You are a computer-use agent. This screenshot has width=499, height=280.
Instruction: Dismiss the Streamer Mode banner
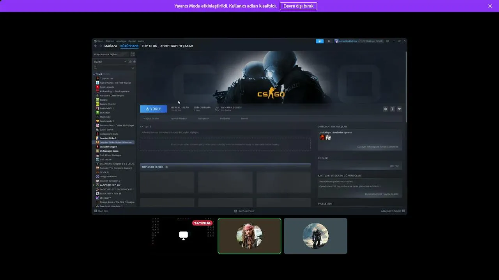click(x=490, y=6)
